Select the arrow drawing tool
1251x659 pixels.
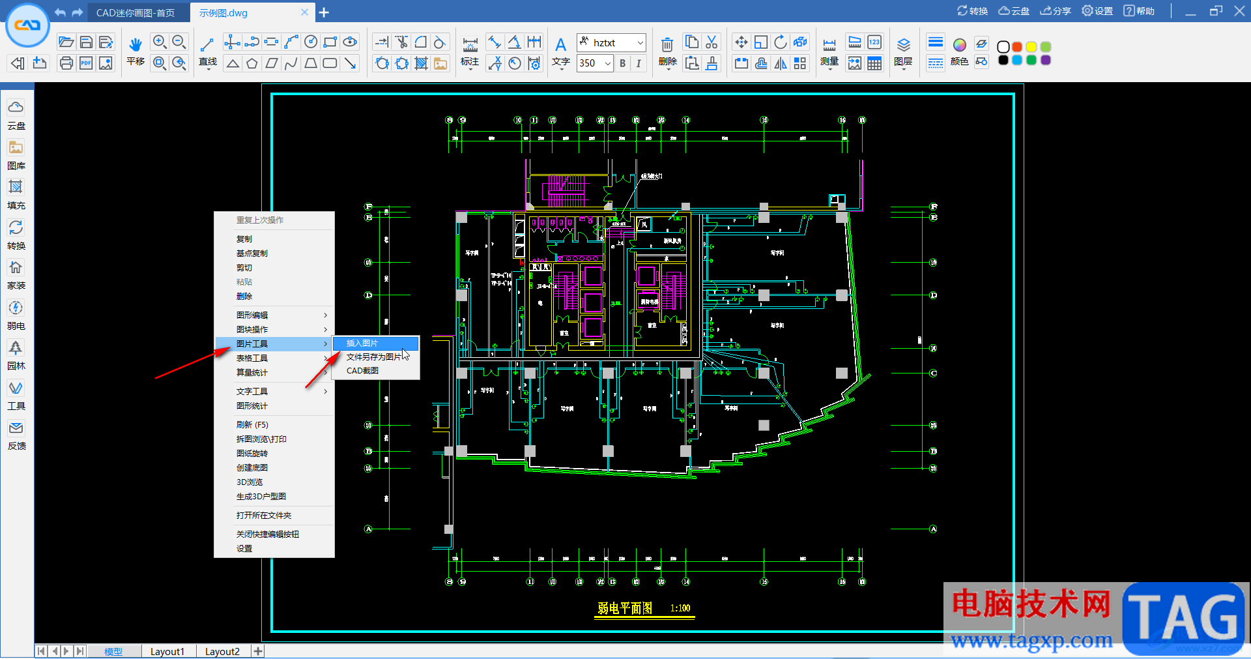[351, 63]
